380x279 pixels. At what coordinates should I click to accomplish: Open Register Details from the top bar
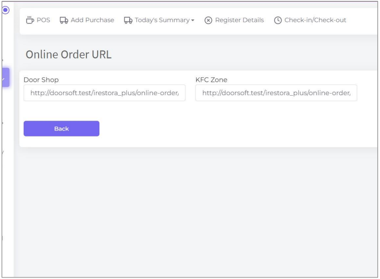[x=239, y=20]
